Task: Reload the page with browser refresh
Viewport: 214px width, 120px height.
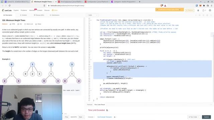Action: pos(10,6)
